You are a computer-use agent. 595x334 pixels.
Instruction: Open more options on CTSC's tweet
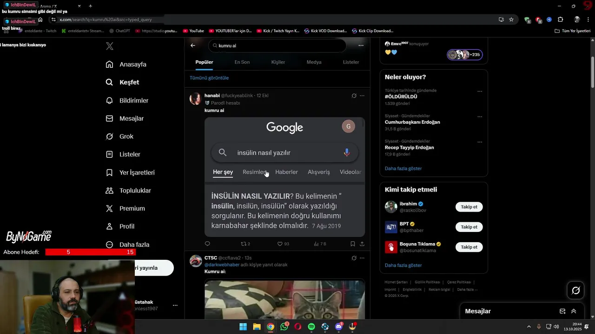click(x=362, y=258)
